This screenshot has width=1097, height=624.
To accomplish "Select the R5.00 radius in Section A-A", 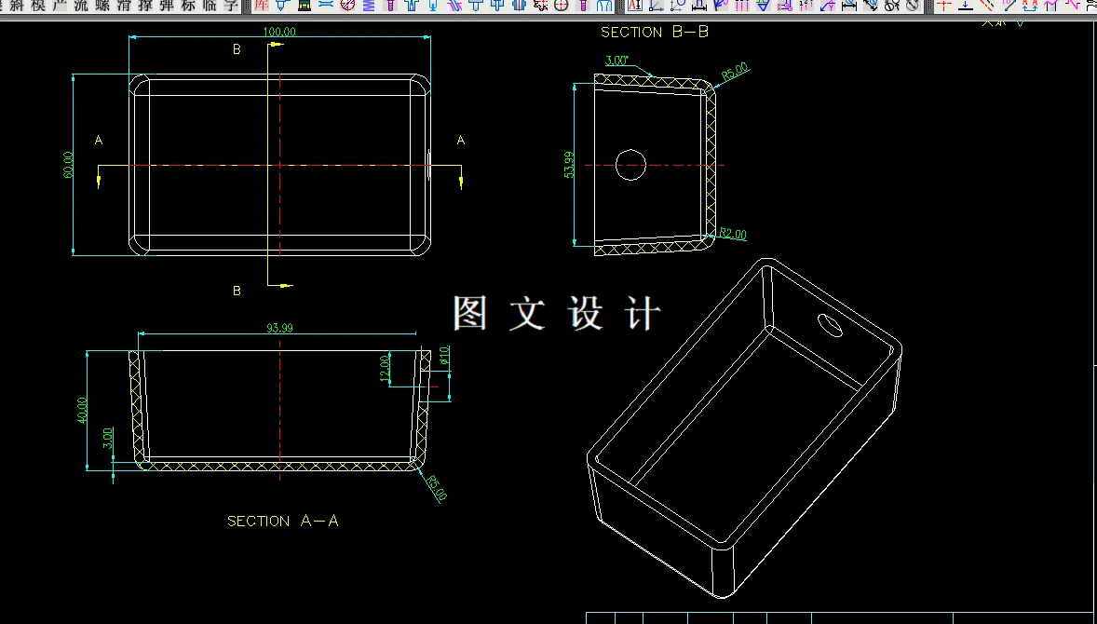I will click(x=437, y=488).
